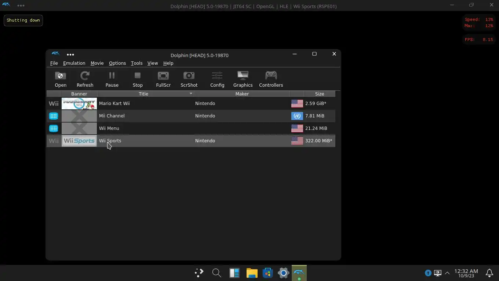Pause the running emulation

112,79
